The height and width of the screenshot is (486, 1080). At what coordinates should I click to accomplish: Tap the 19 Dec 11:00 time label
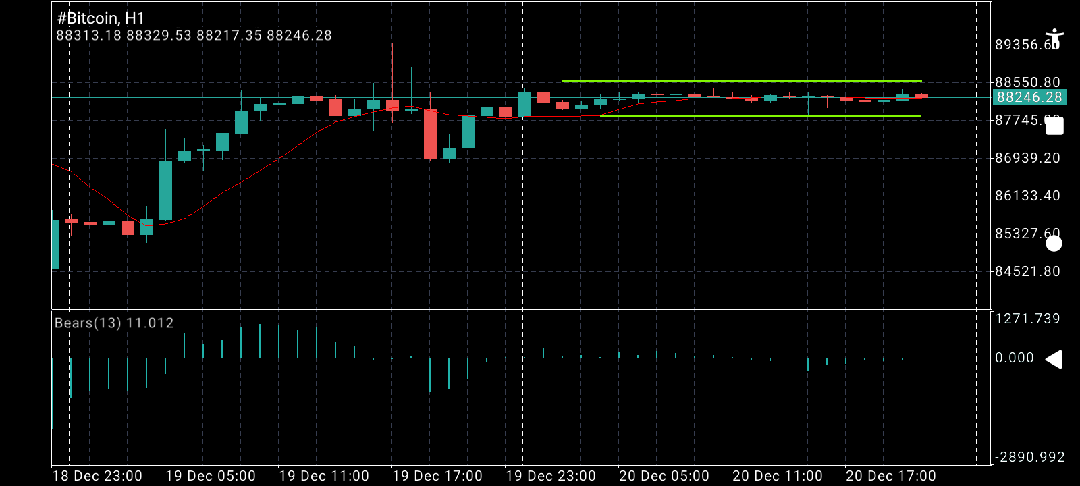tap(324, 476)
